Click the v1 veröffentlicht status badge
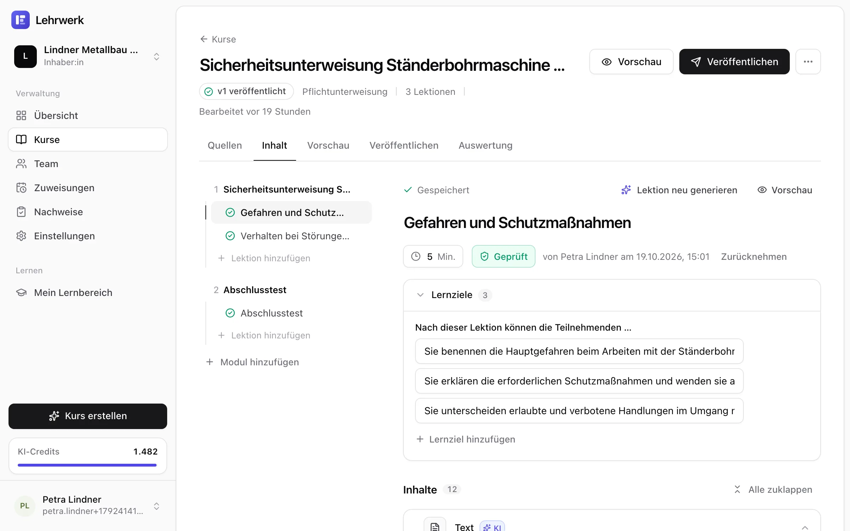 pos(246,91)
